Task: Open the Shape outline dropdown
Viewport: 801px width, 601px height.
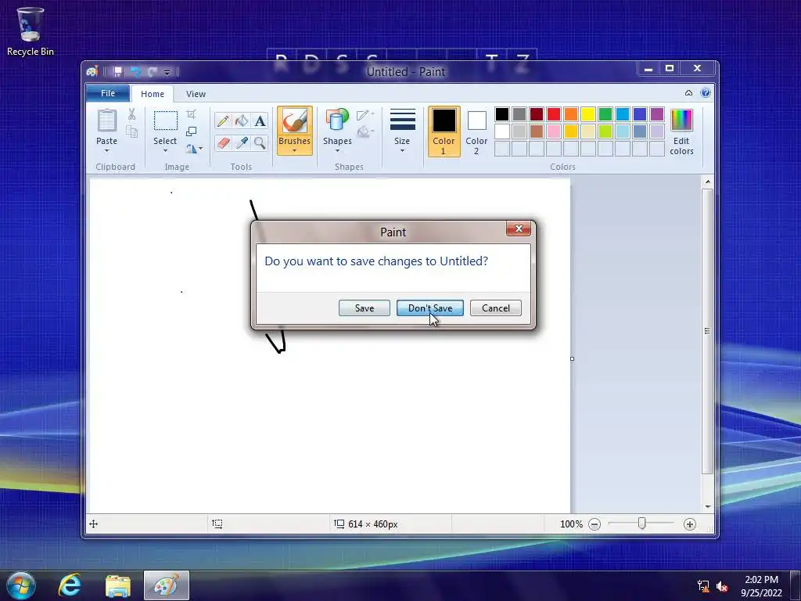Action: coord(365,115)
